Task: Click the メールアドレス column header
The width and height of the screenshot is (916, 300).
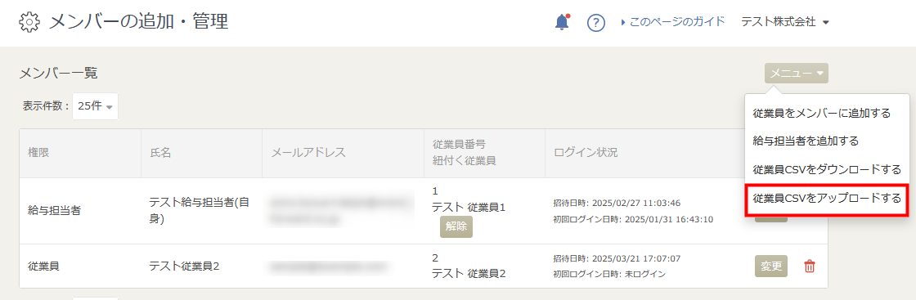Action: click(x=308, y=153)
